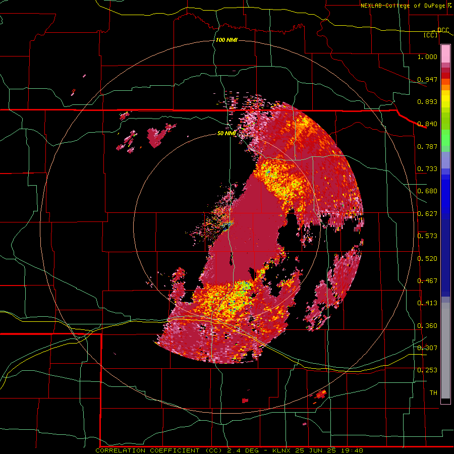Click the 0.840 color scale label

427,124
